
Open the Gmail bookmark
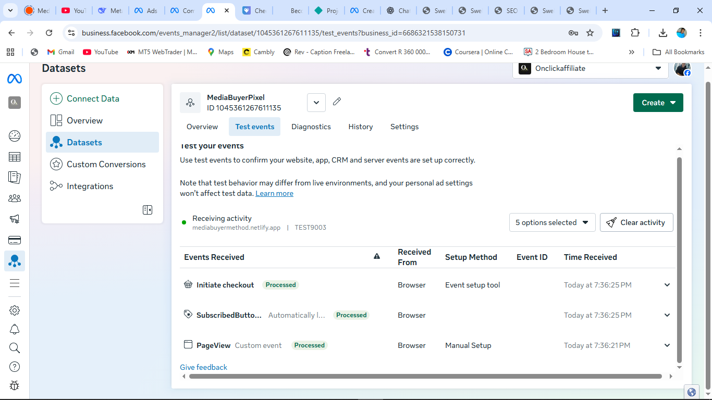pyautogui.click(x=61, y=52)
